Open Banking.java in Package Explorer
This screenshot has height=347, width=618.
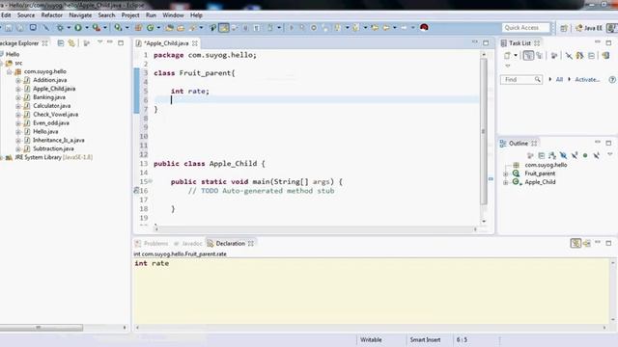[x=49, y=97]
